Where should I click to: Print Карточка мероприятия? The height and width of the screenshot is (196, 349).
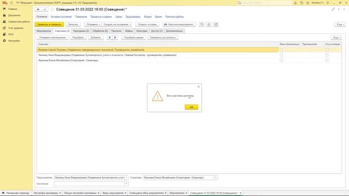pos(179,24)
